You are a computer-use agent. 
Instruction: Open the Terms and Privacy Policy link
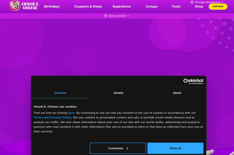[52, 117]
